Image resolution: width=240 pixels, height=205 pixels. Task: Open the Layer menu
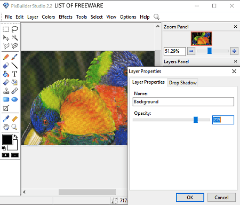(33, 17)
